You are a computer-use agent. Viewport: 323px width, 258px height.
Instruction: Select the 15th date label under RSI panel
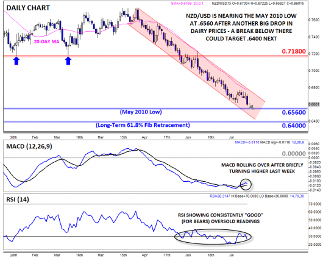(x=123, y=255)
